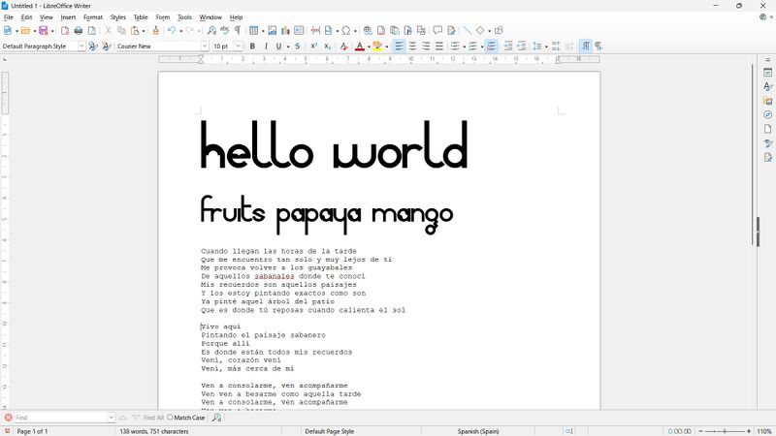This screenshot has width=776, height=436.
Task: Open the basic shapes dropdown arrow
Action: click(x=489, y=31)
